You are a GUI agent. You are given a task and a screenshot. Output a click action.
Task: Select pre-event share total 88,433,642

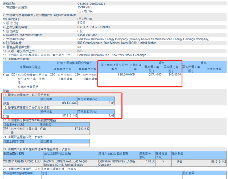tap(67, 103)
